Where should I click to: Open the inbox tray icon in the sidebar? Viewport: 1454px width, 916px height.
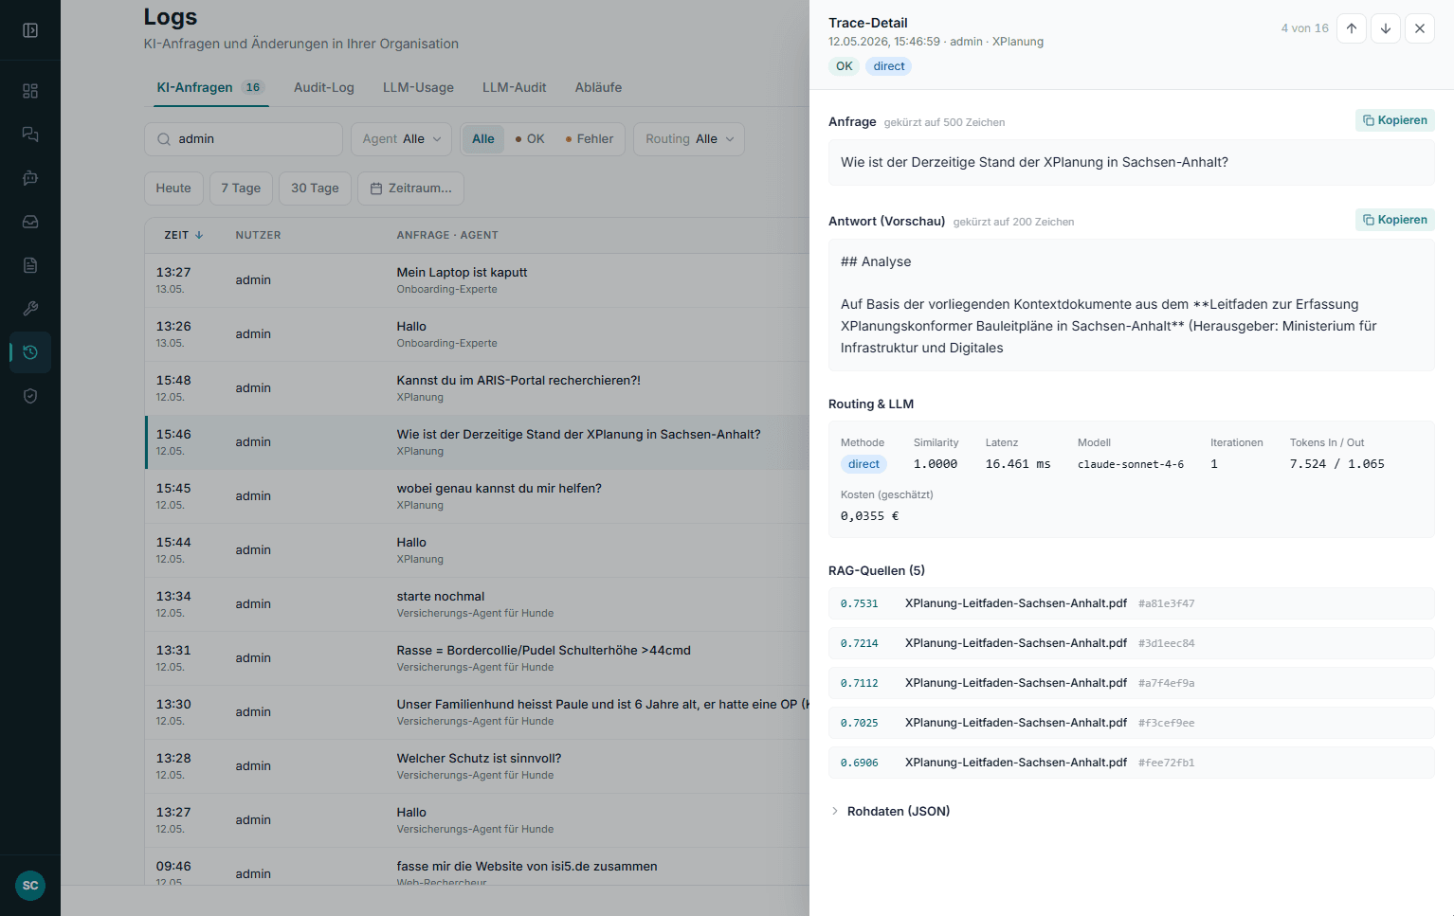(x=30, y=222)
